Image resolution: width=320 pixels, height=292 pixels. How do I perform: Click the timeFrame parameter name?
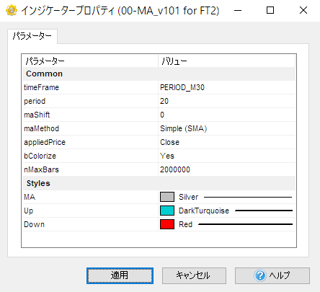[x=41, y=87]
